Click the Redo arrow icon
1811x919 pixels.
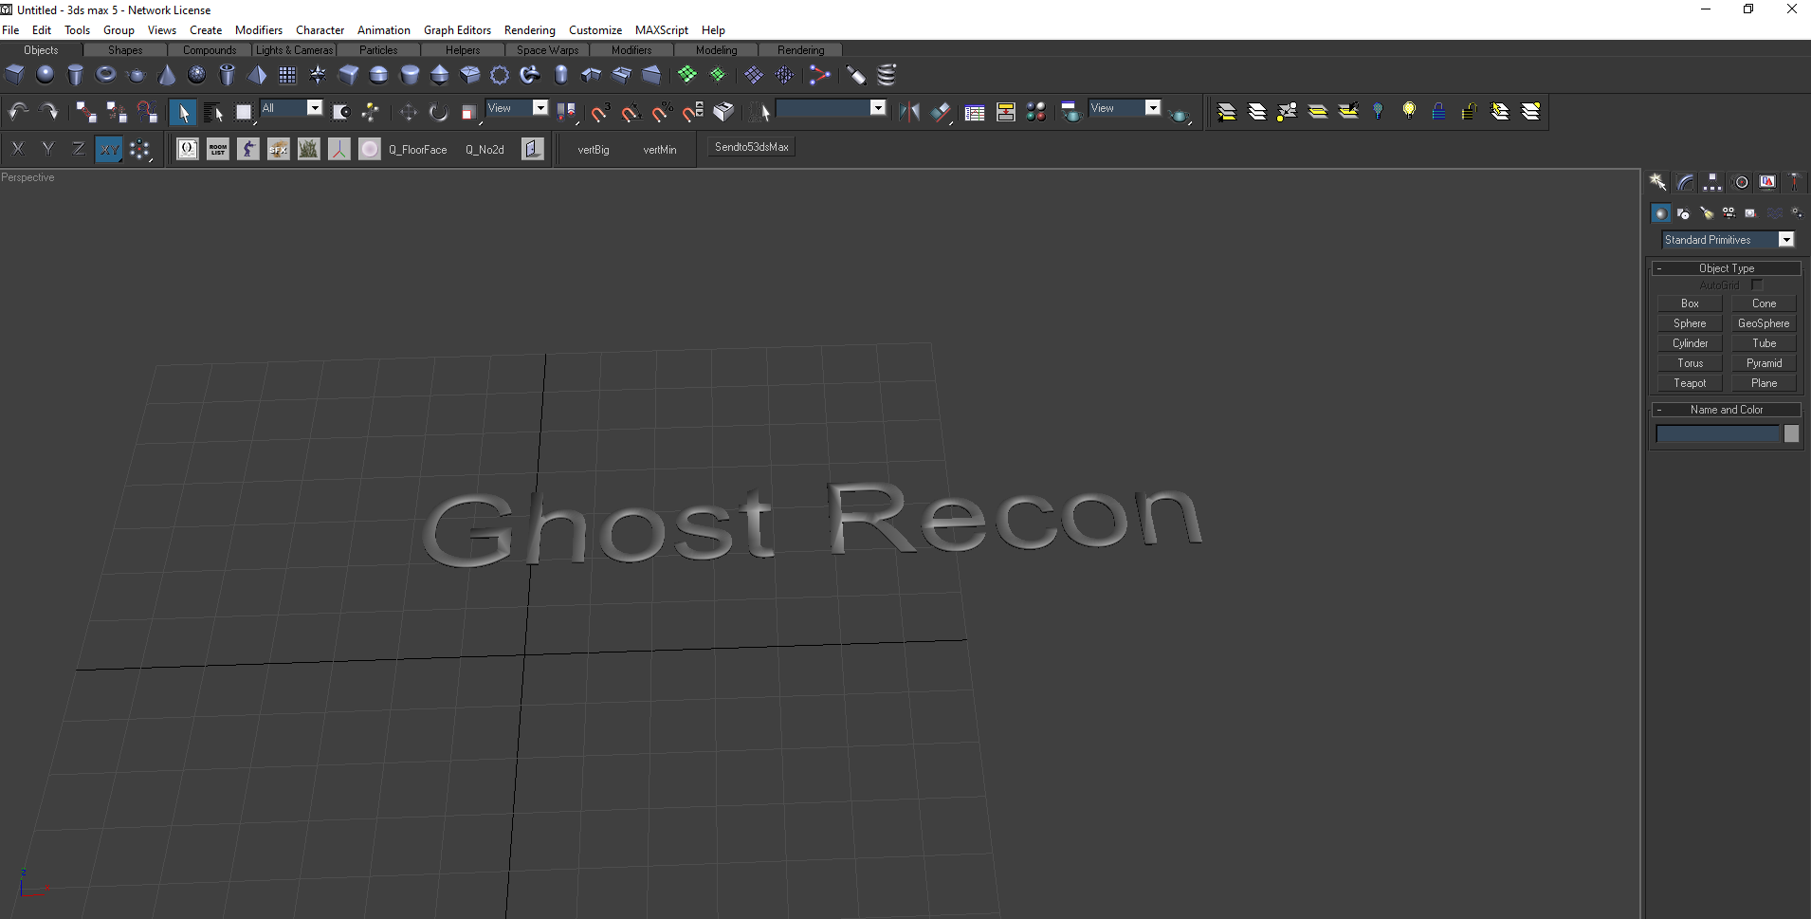(48, 112)
